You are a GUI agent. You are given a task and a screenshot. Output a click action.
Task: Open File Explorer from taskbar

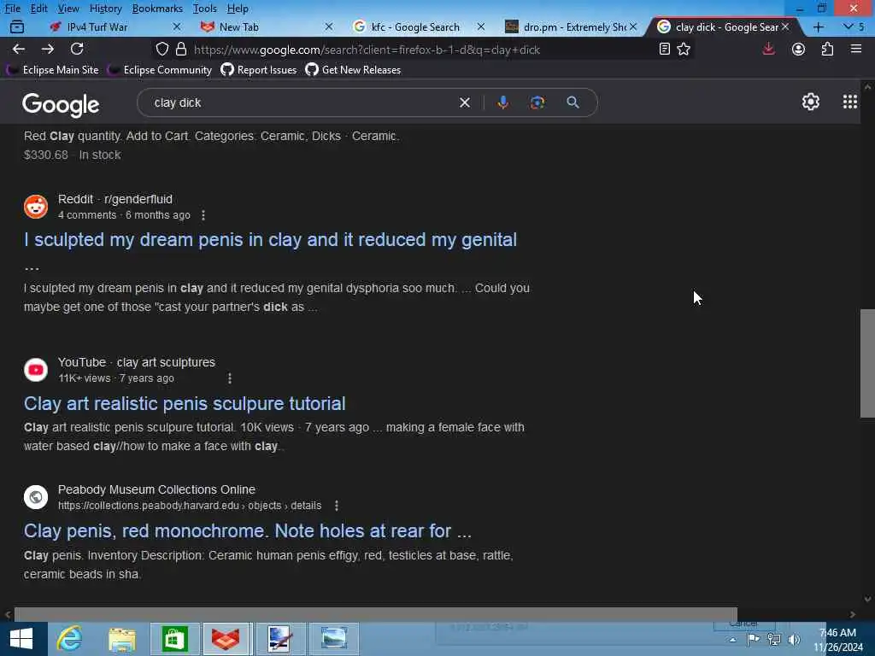(x=122, y=639)
